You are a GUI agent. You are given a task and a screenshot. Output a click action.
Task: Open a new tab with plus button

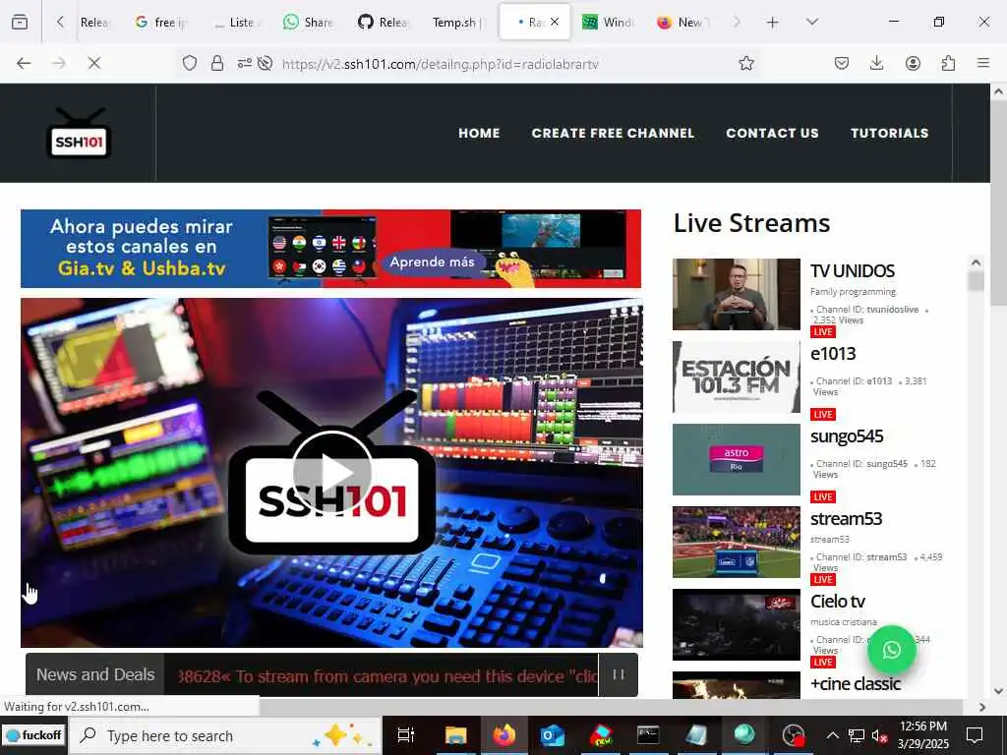click(773, 23)
